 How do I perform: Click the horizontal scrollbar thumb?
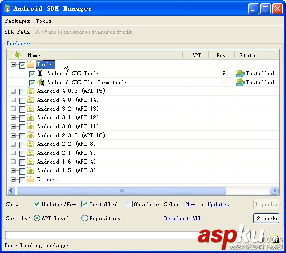point(122,191)
